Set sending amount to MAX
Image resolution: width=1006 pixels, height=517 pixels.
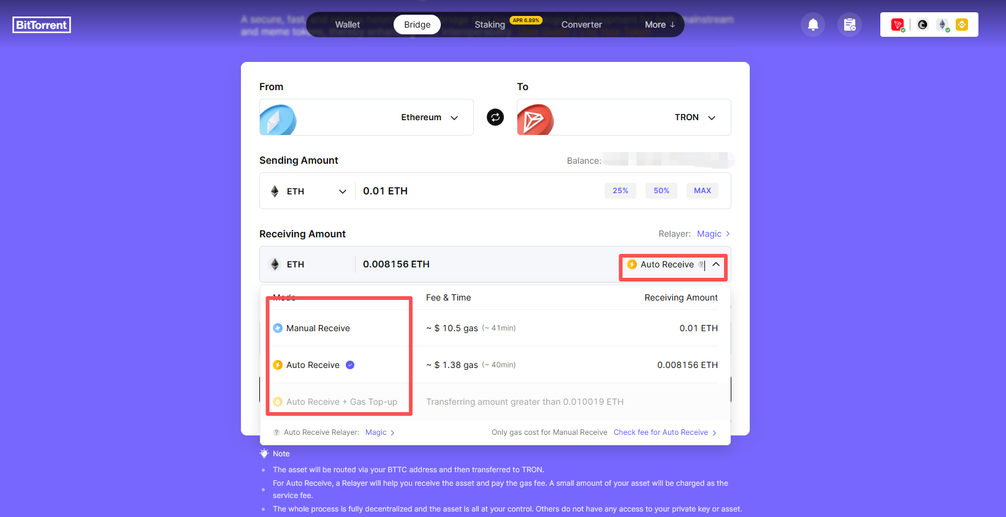pos(702,191)
